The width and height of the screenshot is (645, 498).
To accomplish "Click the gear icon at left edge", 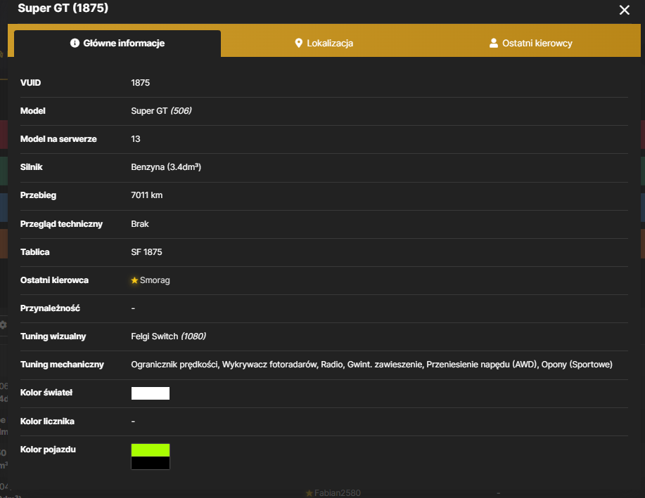I will (x=4, y=325).
